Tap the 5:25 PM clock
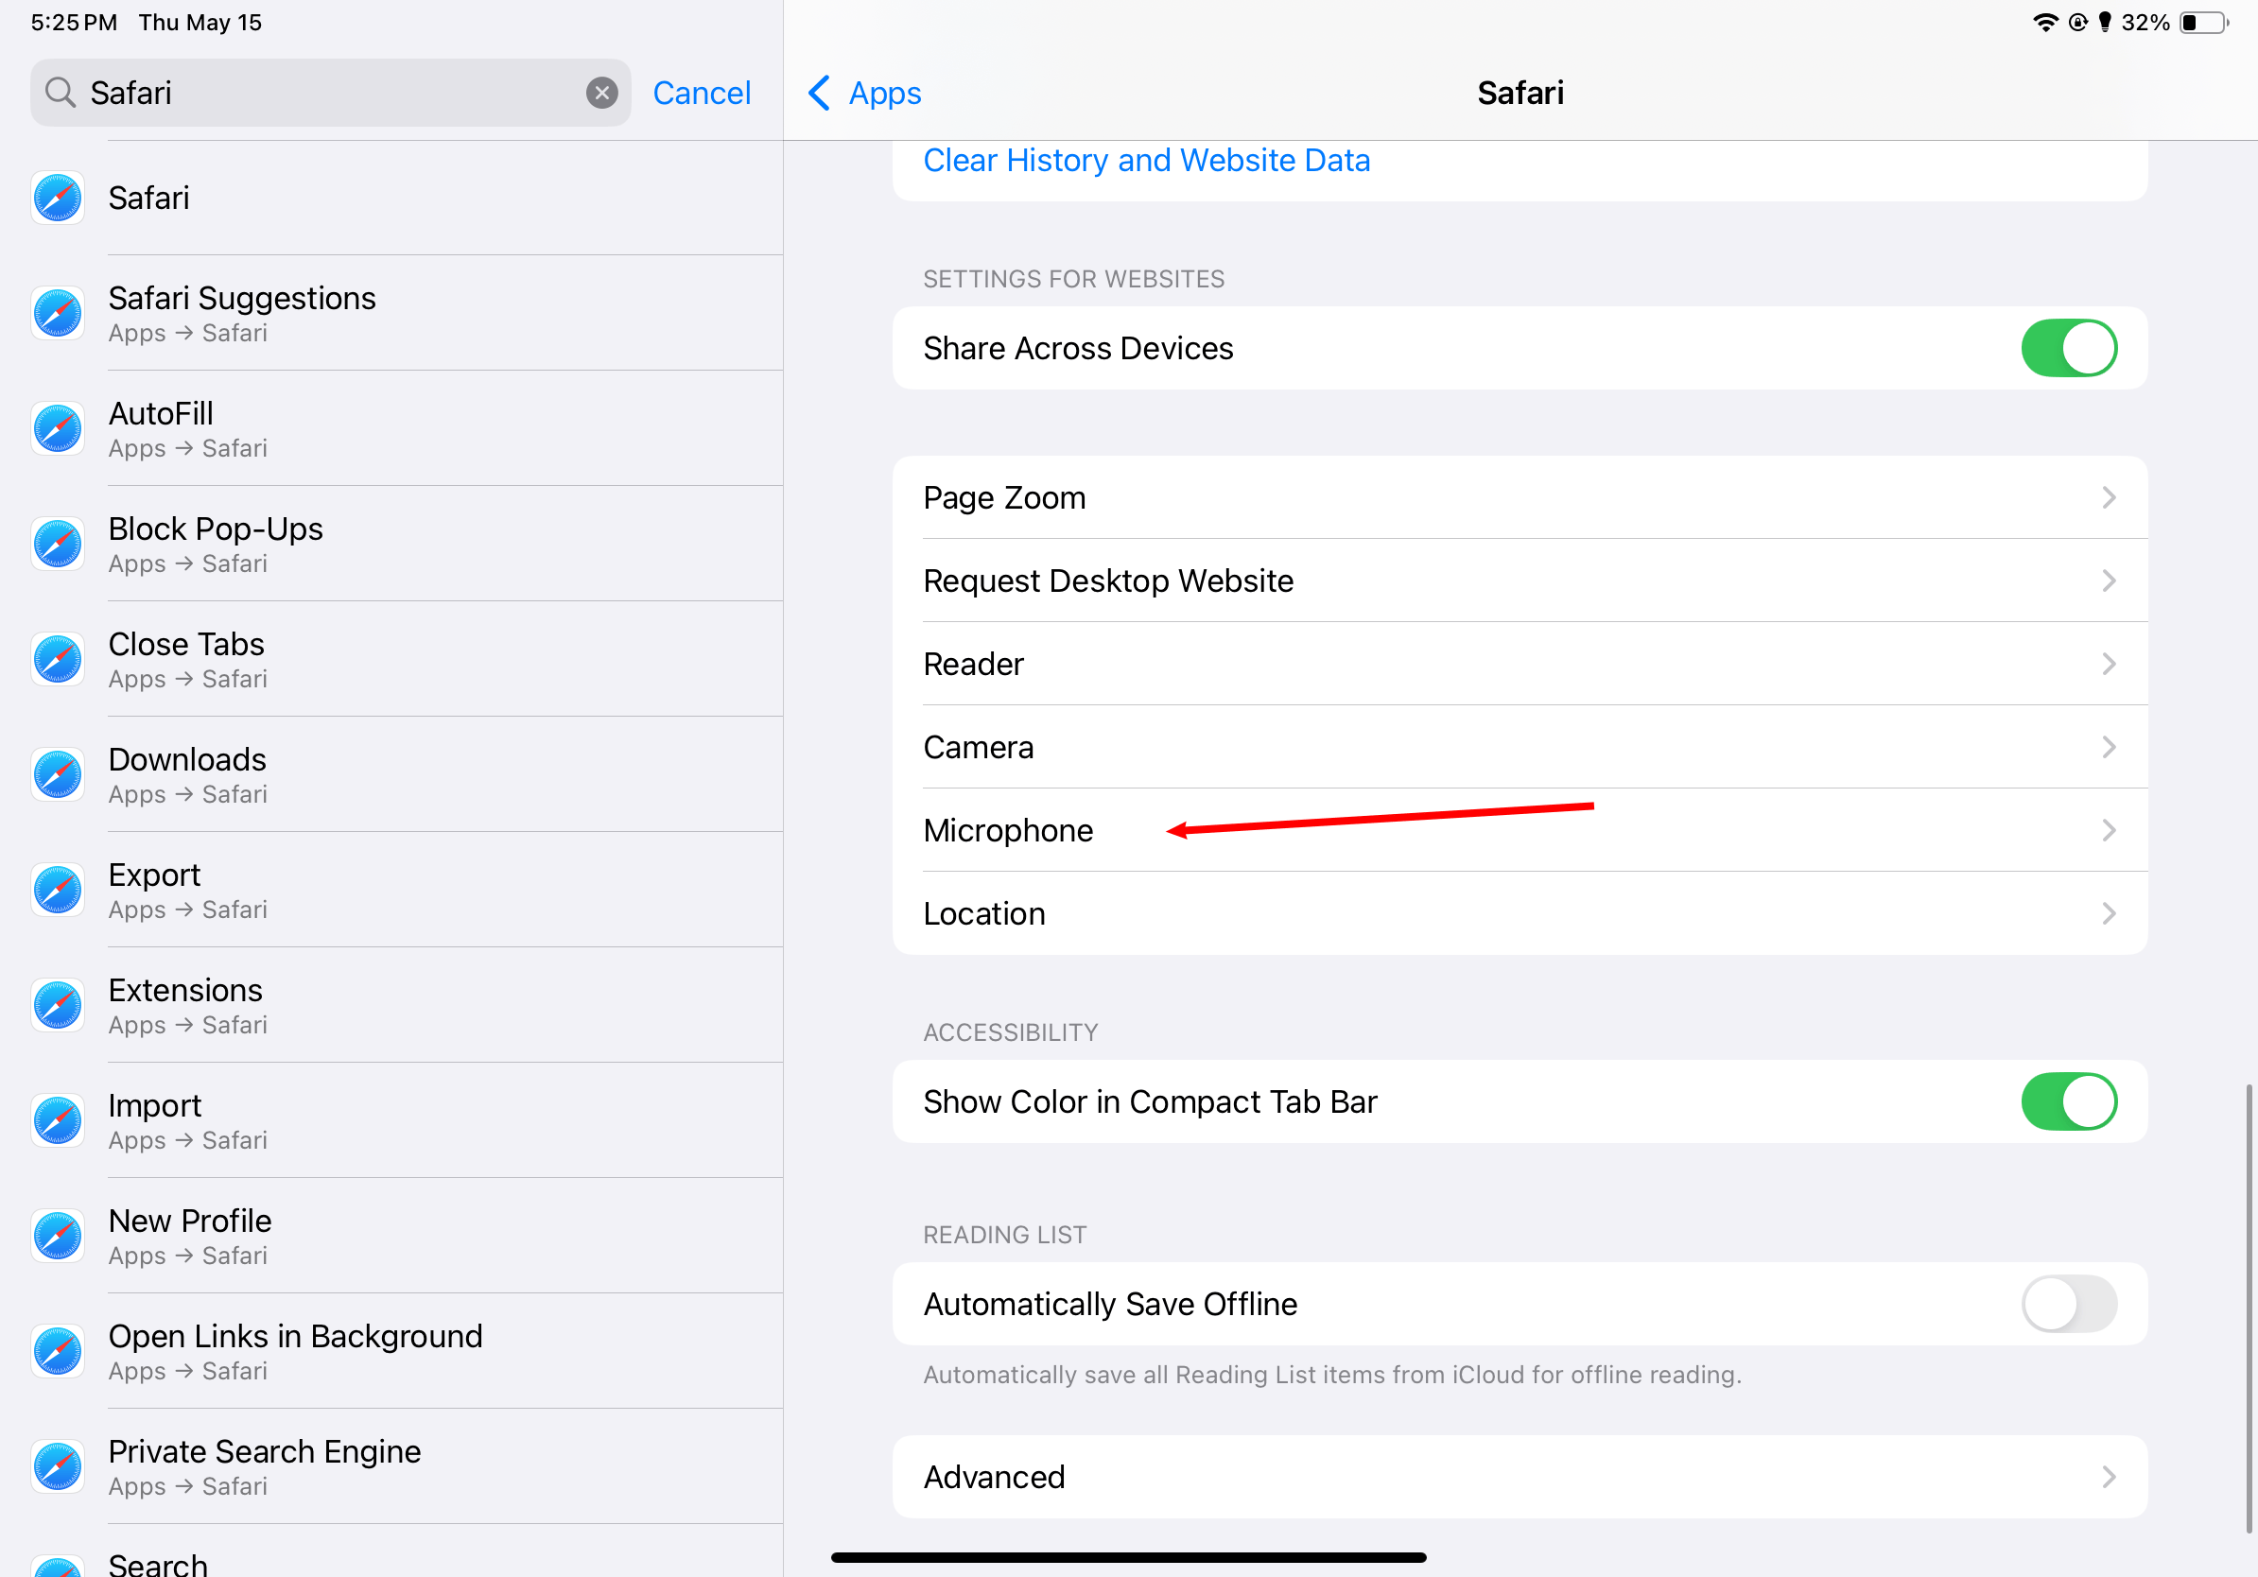2258x1577 pixels. tap(74, 23)
